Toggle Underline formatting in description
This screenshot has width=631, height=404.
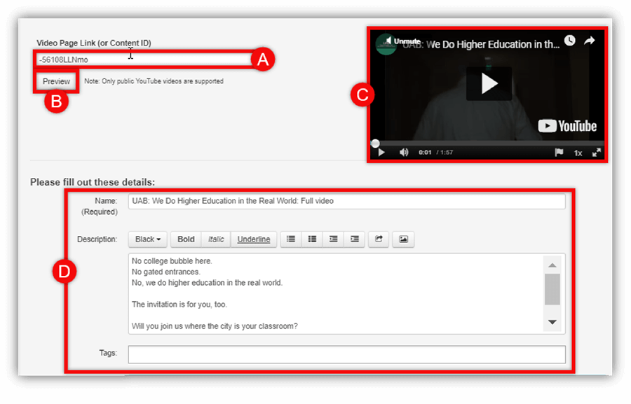254,239
